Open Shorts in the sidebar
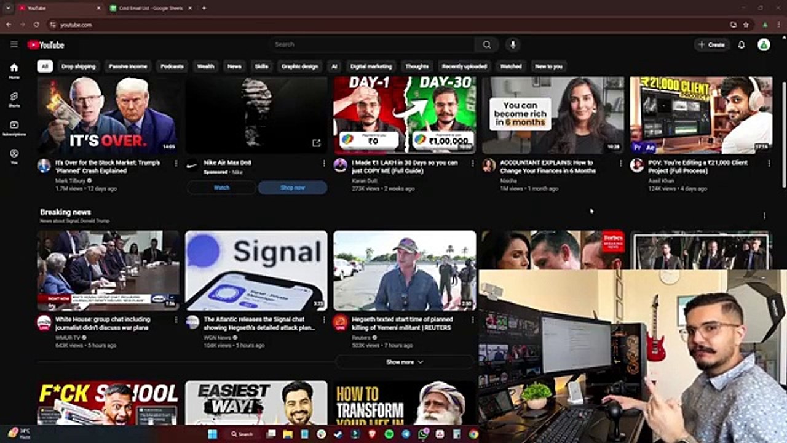Screen dimensions: 787x443 pos(14,100)
